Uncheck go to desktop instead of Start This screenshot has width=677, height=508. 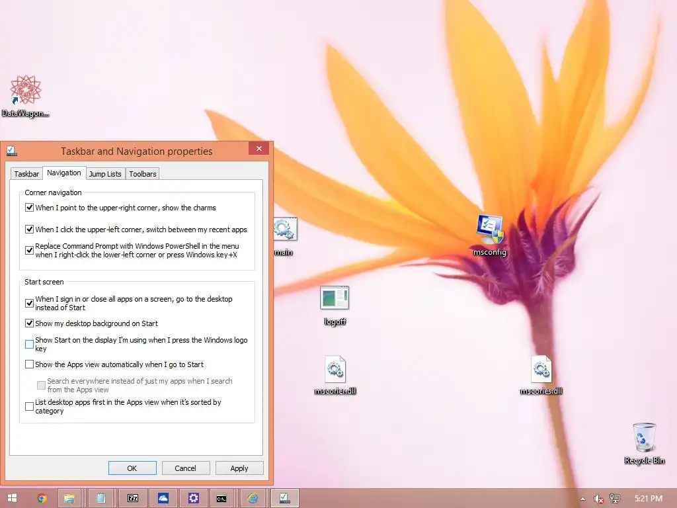29,303
